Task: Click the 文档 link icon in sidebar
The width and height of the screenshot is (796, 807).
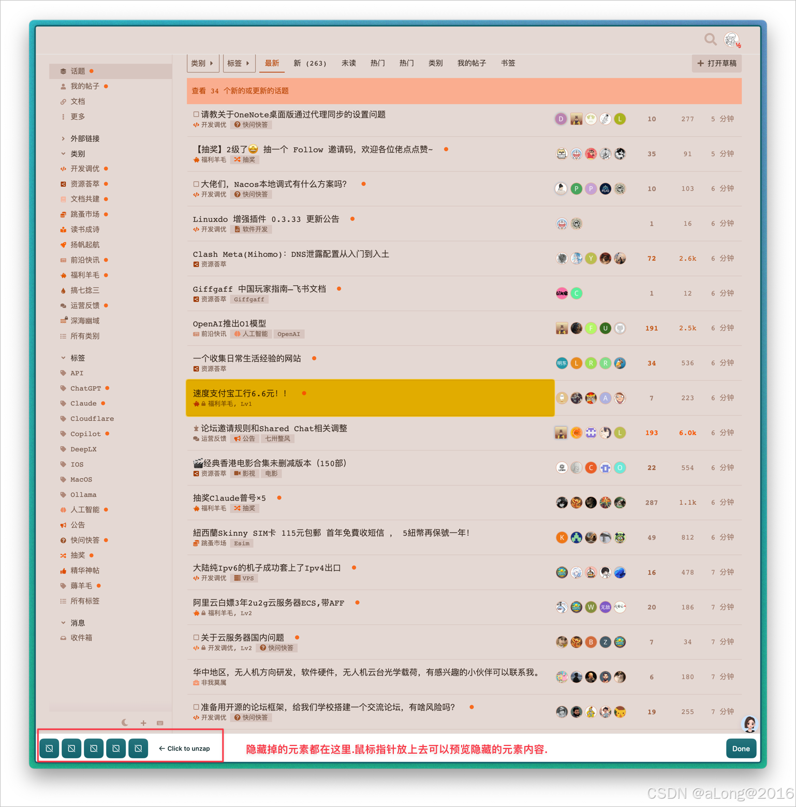Action: [x=63, y=101]
